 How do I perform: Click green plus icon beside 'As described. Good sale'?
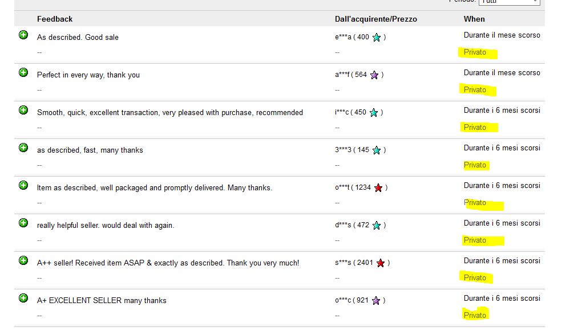tap(23, 35)
